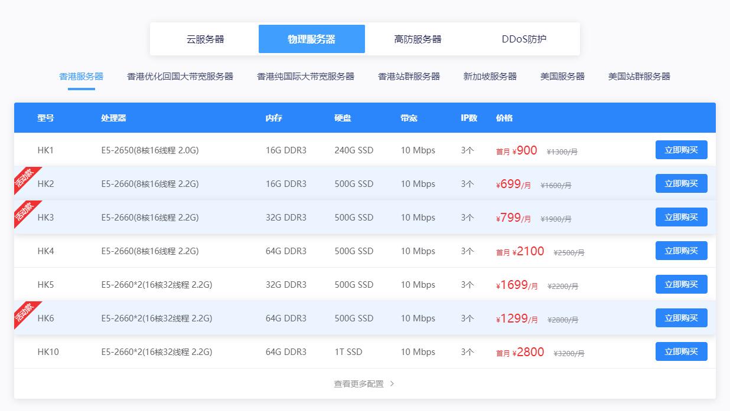Switch to 美国服务器 category
This screenshot has height=411, width=730.
tap(562, 77)
